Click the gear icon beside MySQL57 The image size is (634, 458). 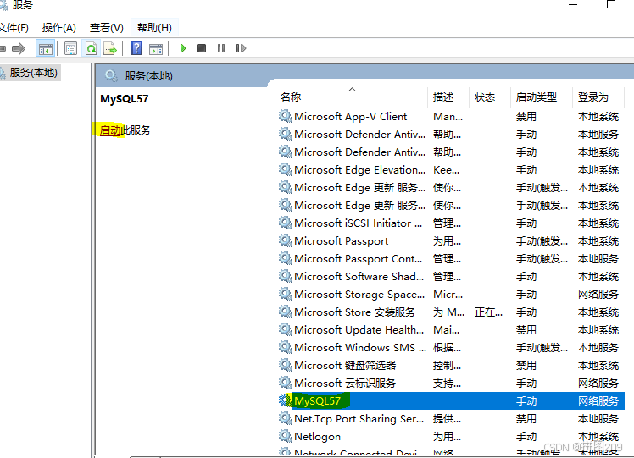pos(286,400)
